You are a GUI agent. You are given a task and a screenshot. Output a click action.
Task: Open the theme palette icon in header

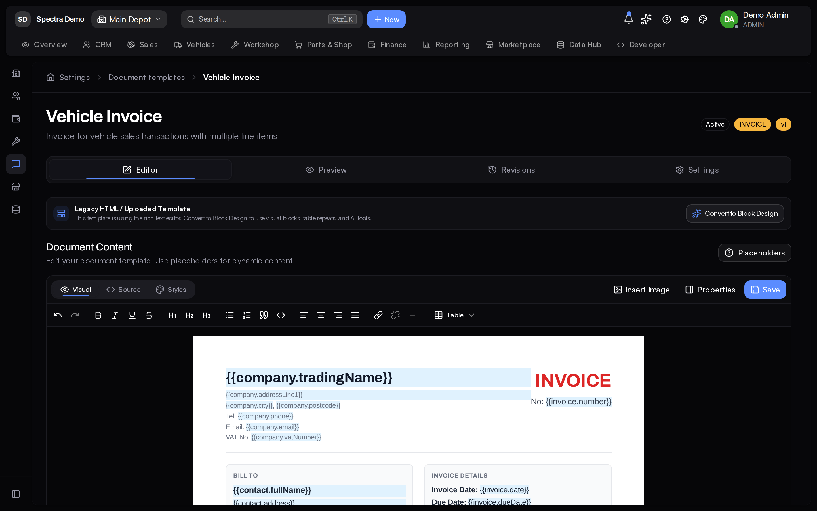click(703, 19)
